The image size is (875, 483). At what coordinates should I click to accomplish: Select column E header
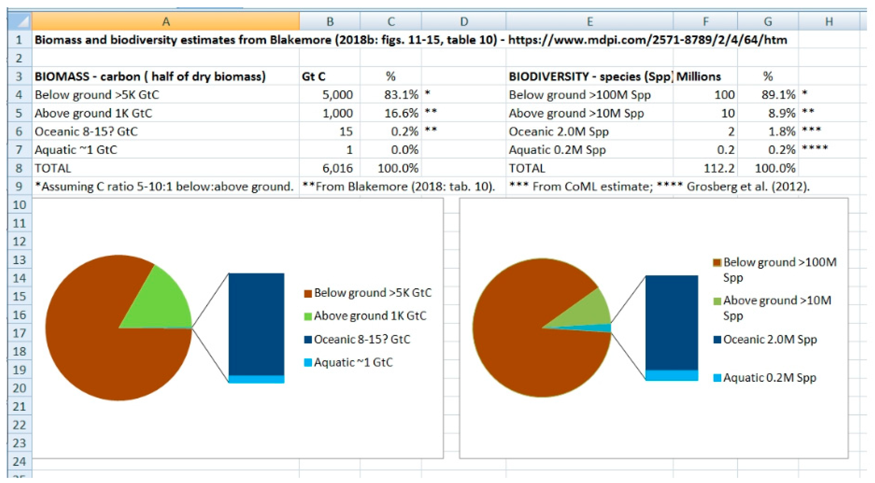pos(589,22)
